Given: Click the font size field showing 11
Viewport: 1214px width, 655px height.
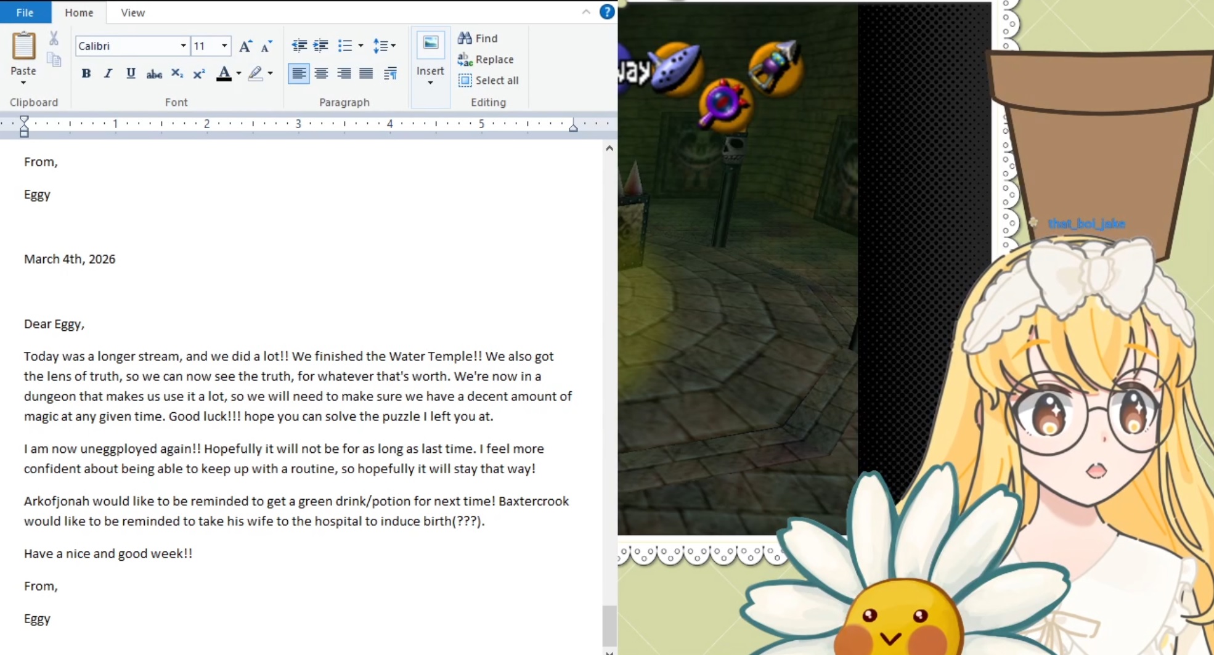Looking at the screenshot, I should tap(205, 46).
